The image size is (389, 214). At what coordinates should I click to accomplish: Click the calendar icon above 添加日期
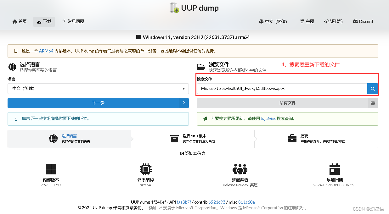pos(335,169)
